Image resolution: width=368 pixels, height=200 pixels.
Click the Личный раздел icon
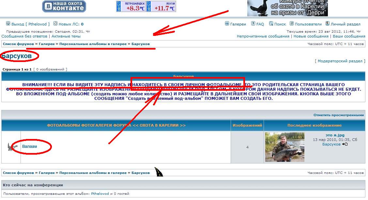[328, 24]
